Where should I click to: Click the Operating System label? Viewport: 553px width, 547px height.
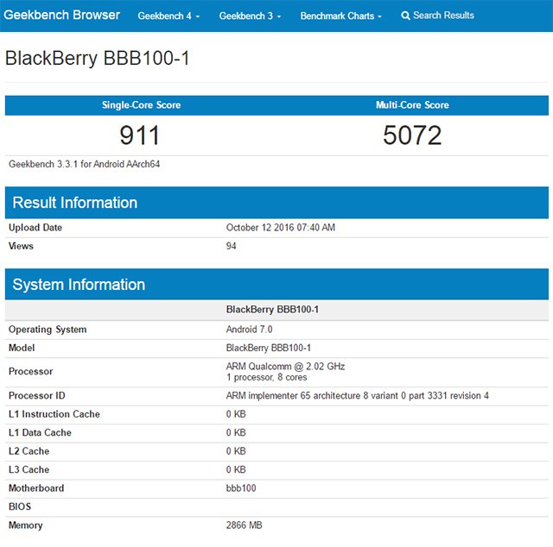pos(48,330)
